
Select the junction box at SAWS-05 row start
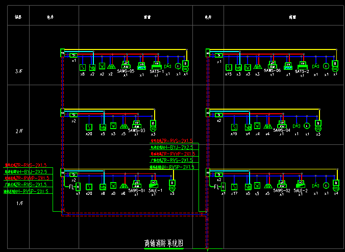coord(62,53)
